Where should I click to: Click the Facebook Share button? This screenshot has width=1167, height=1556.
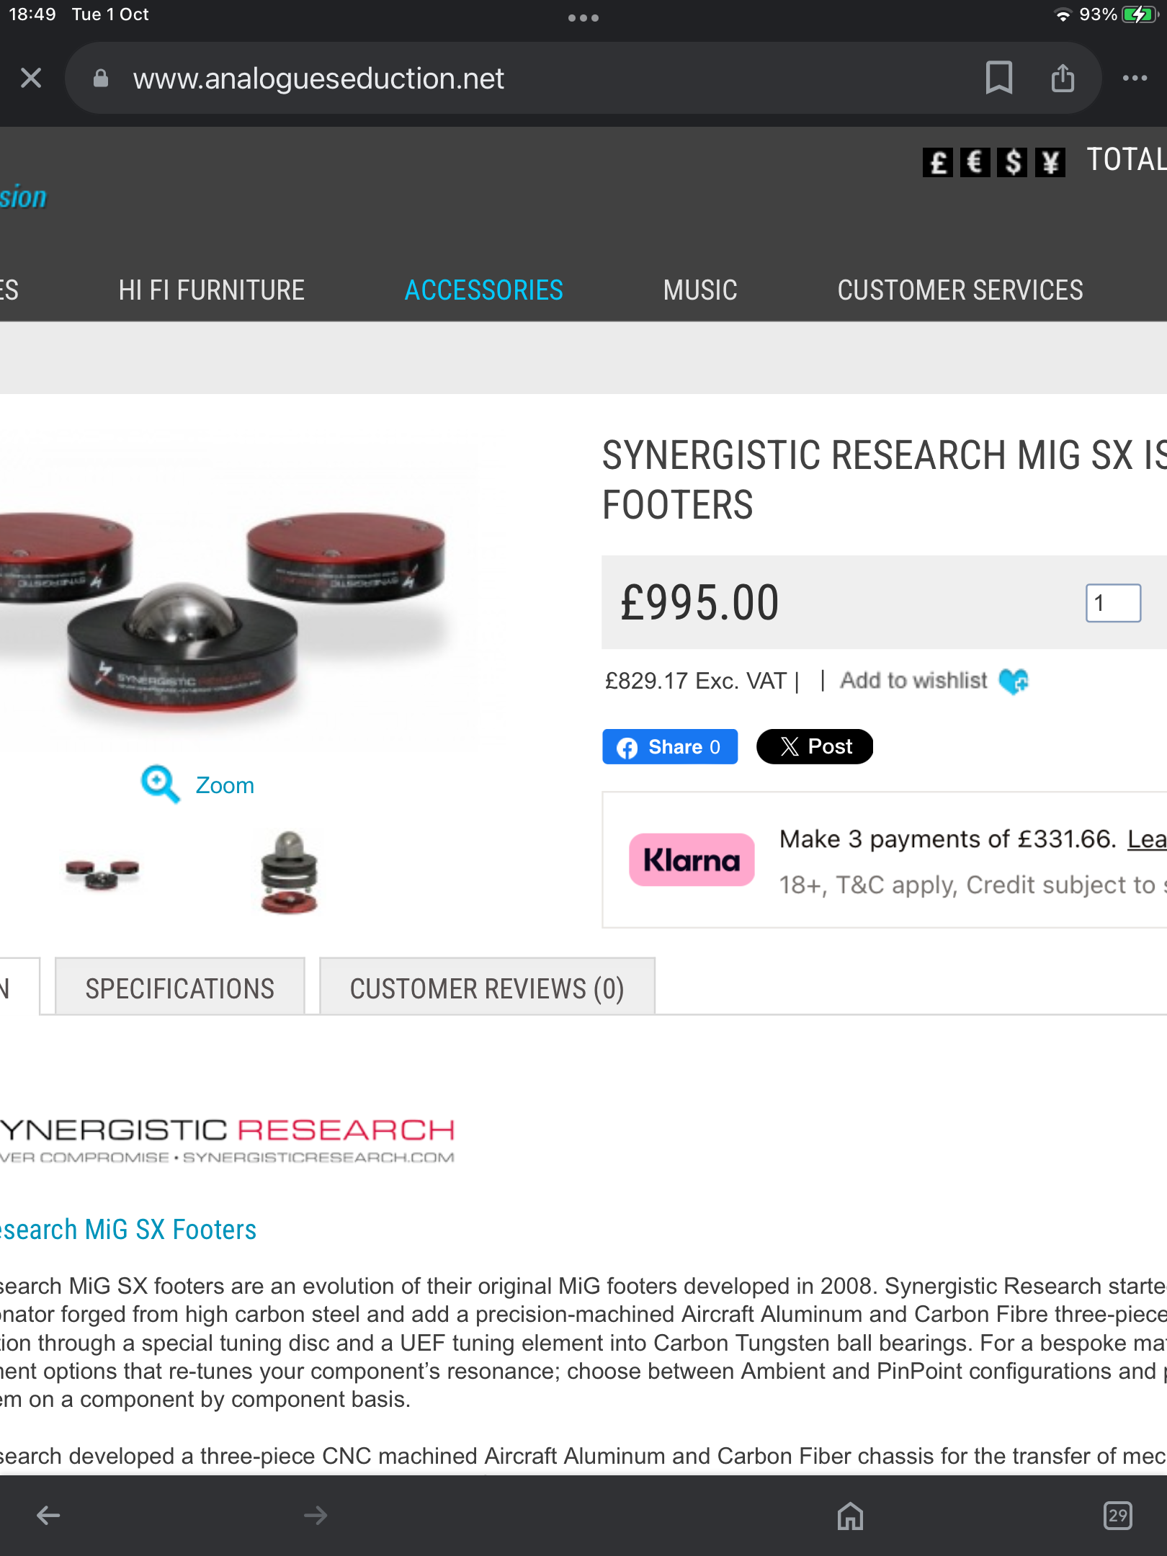(670, 746)
